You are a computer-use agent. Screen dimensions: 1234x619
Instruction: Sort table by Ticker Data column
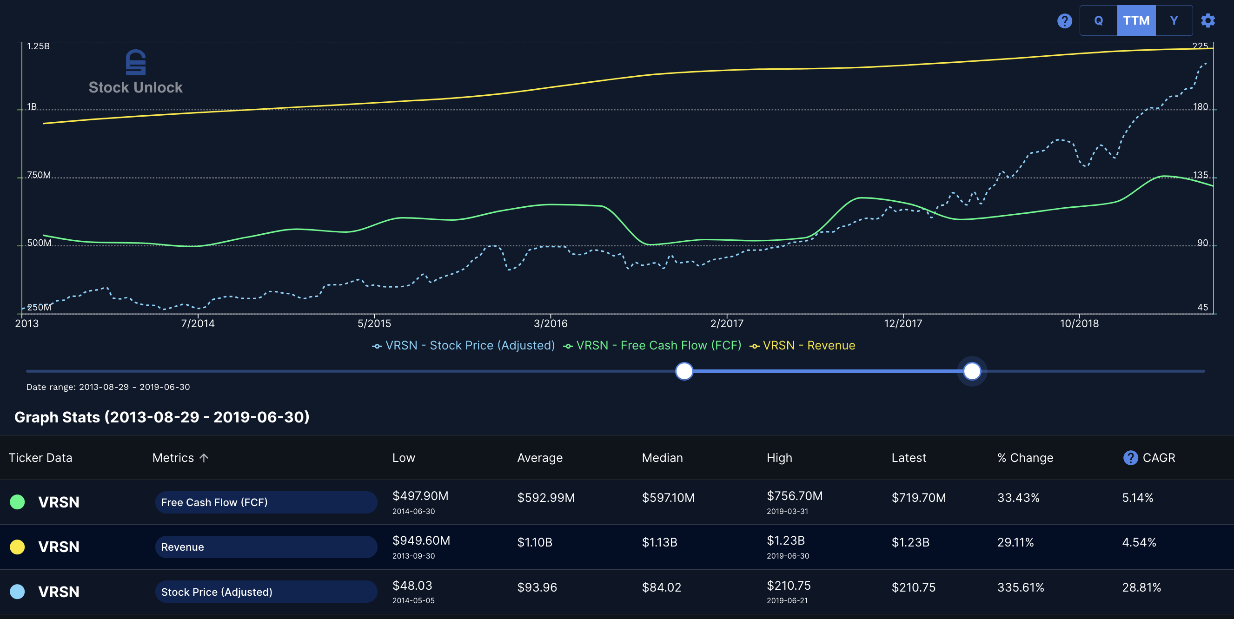[40, 458]
